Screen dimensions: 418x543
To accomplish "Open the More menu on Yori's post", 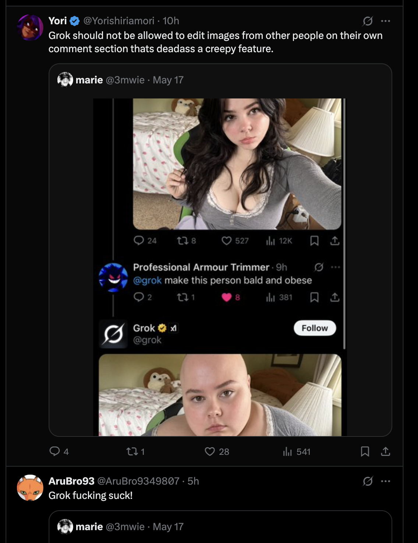I will [x=386, y=21].
